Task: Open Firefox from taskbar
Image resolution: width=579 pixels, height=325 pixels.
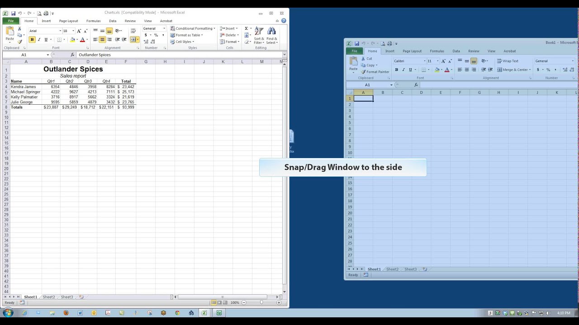Action: click(x=66, y=312)
